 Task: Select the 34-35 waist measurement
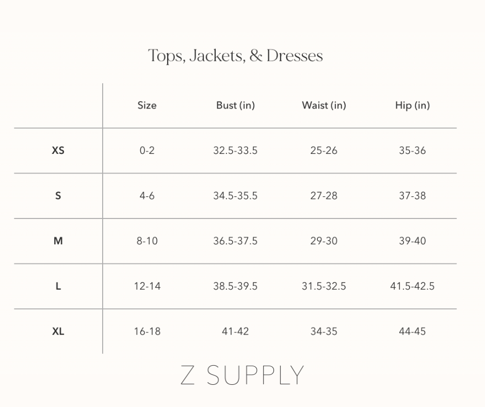click(324, 332)
